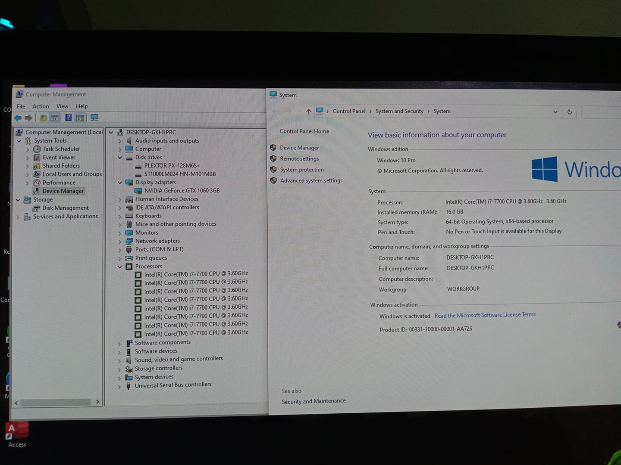The width and height of the screenshot is (621, 465).
Task: Open System protection link
Action: click(x=302, y=170)
